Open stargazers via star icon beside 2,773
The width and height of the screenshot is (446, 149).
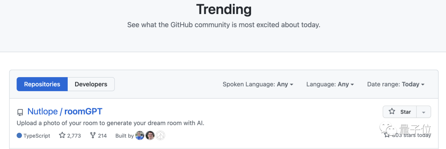point(62,135)
